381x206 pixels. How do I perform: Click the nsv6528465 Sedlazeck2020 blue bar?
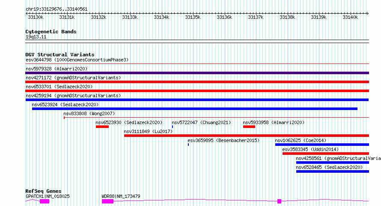pyautogui.click(x=332, y=171)
